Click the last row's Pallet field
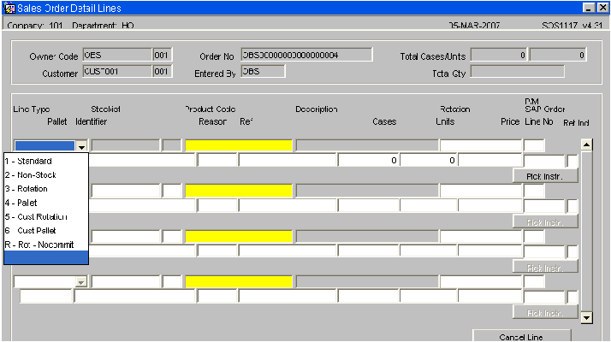The image size is (611, 342). (x=46, y=297)
